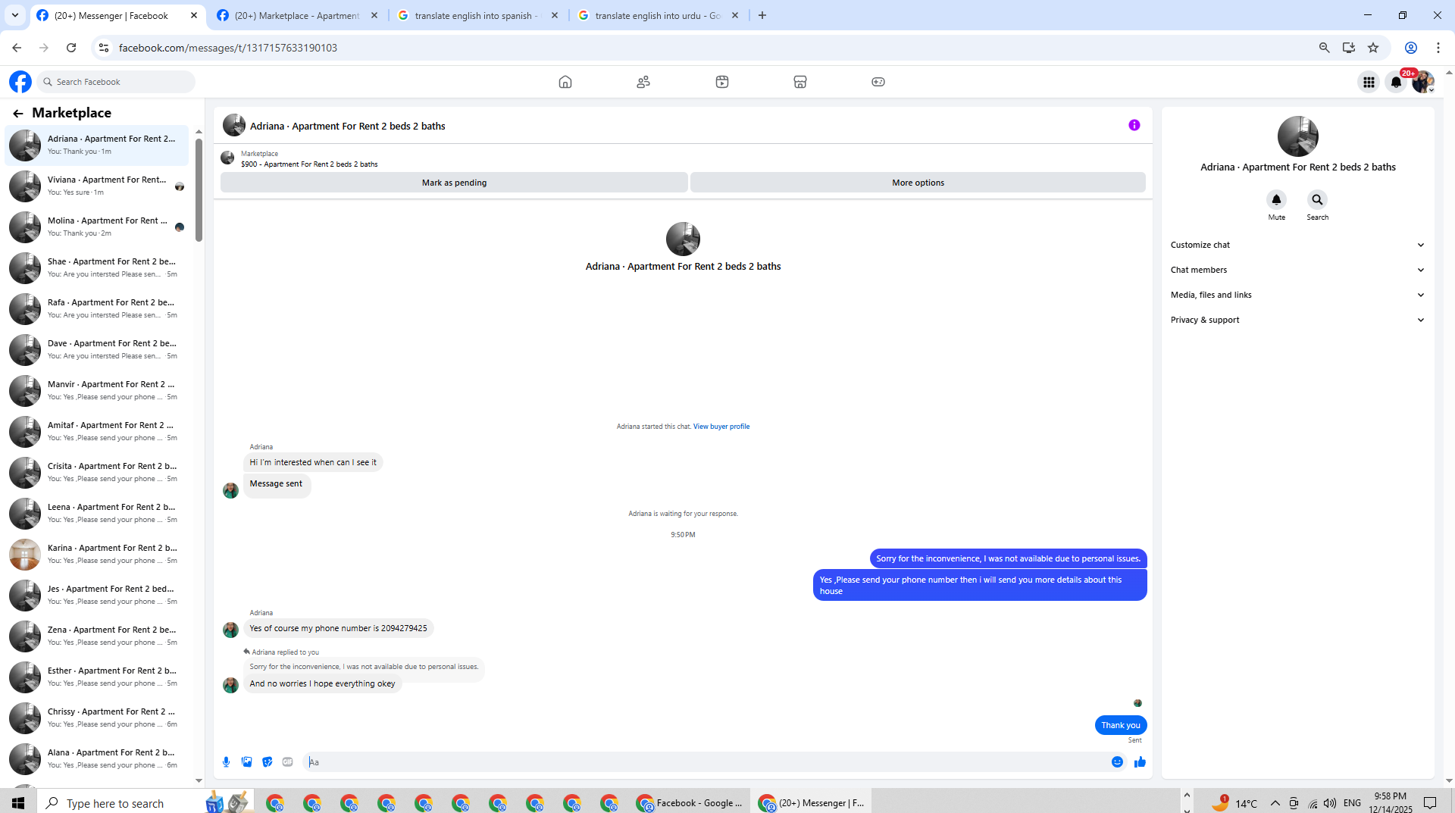Click Adriana's large profile thumbnail in chat
Image resolution: width=1455 pixels, height=813 pixels.
683,239
